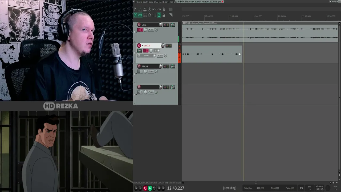The height and width of the screenshot is (192, 341).
Task: Open Project settings info icon
Action: click(149, 10)
